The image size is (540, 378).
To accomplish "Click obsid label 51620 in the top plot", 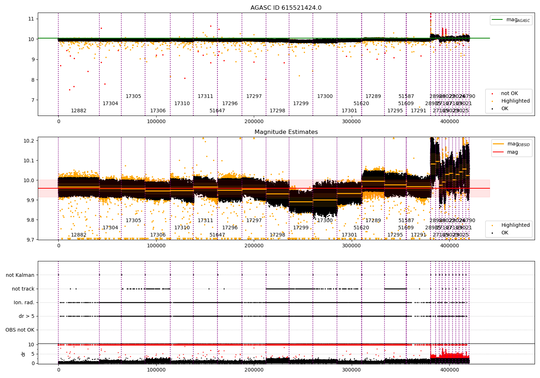I will pyautogui.click(x=361, y=104).
